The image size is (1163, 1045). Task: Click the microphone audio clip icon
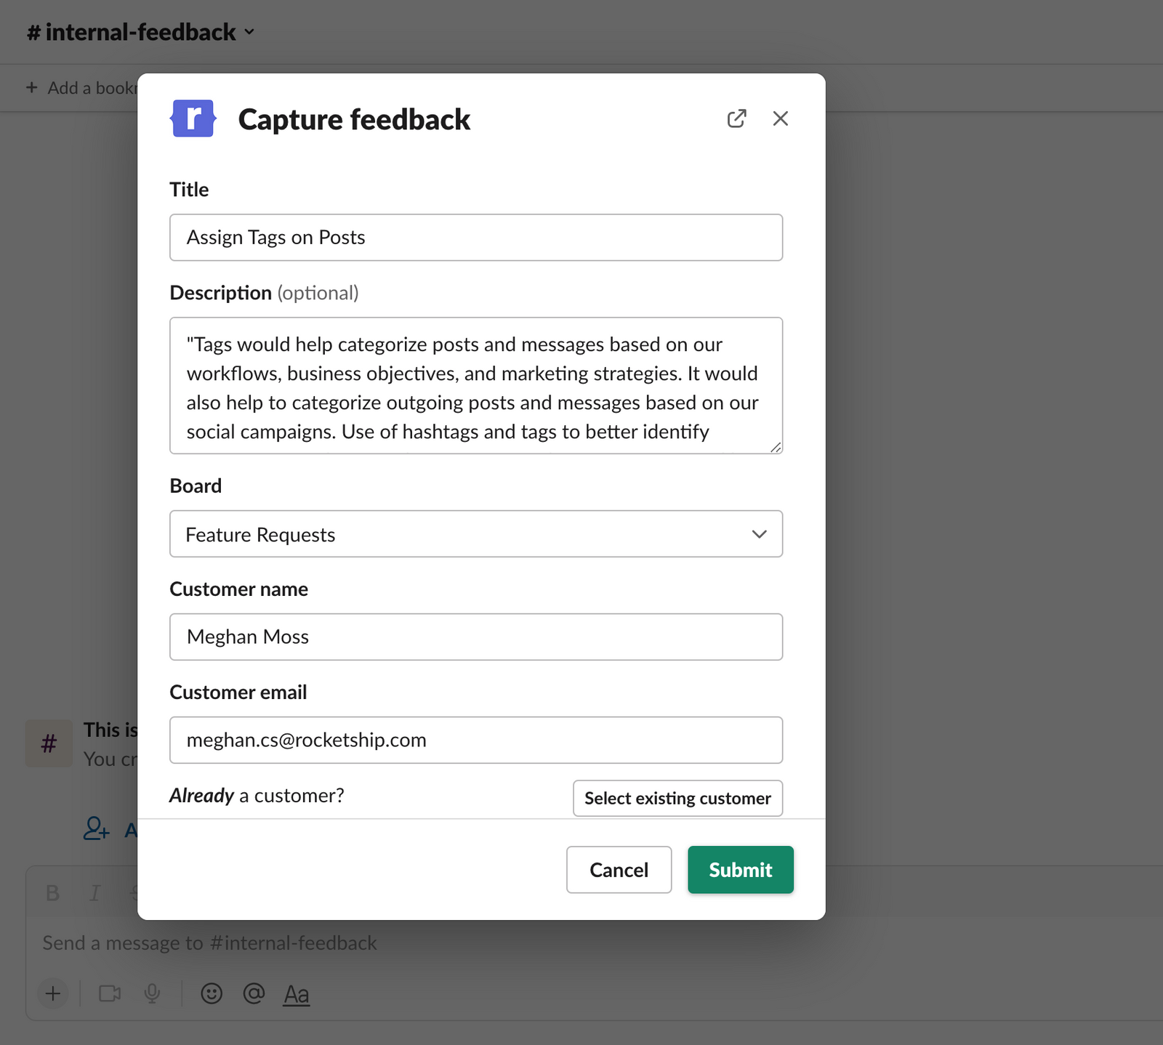click(x=152, y=993)
